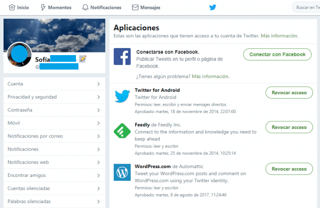Screen dimensions: 320x208
Task: Open Mensajes in the top navigation
Action: coord(146,8)
